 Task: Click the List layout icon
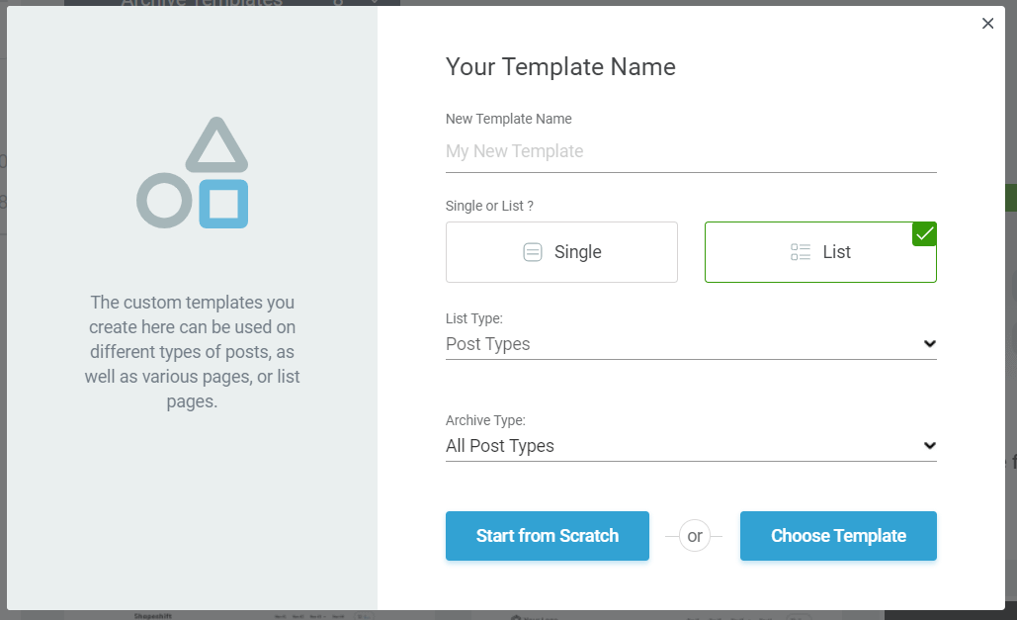[x=801, y=252]
